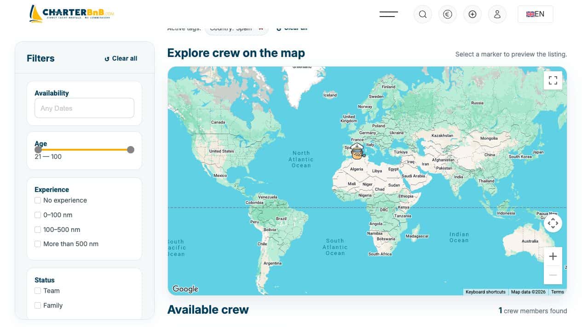
Task: Open the map Terms link
Action: (557, 292)
